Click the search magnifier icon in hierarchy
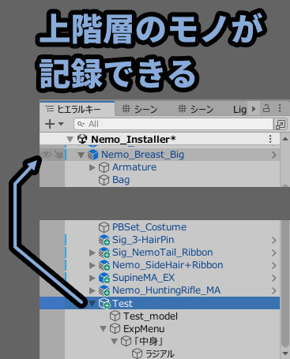Image resolution: width=290 pixels, height=359 pixels. tap(81, 124)
